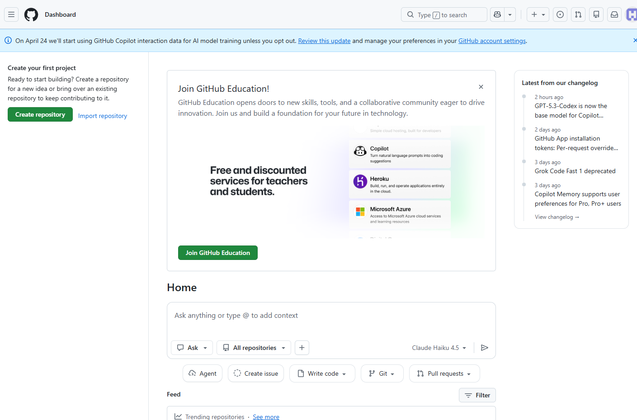Click the Heroku logo in Education image
Screen dimensions: 637x420
click(360, 181)
